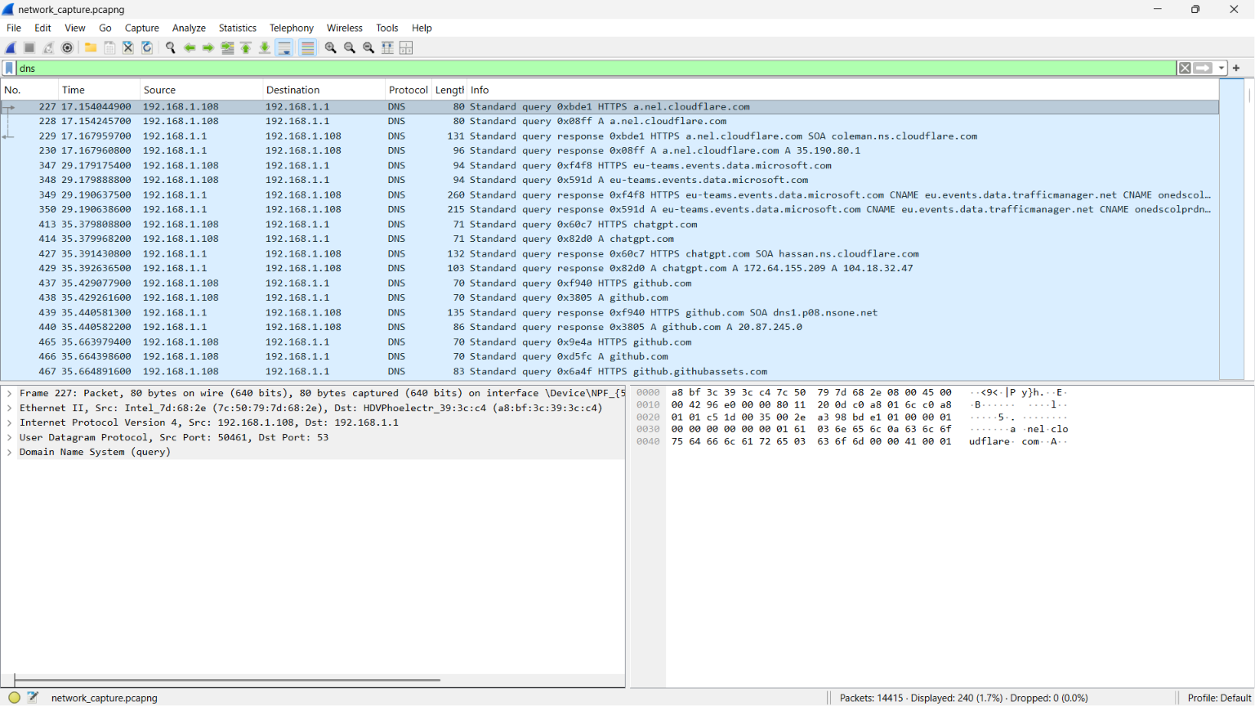The height and width of the screenshot is (706, 1255).
Task: Expand the Frame 227 tree node
Action: (9, 393)
